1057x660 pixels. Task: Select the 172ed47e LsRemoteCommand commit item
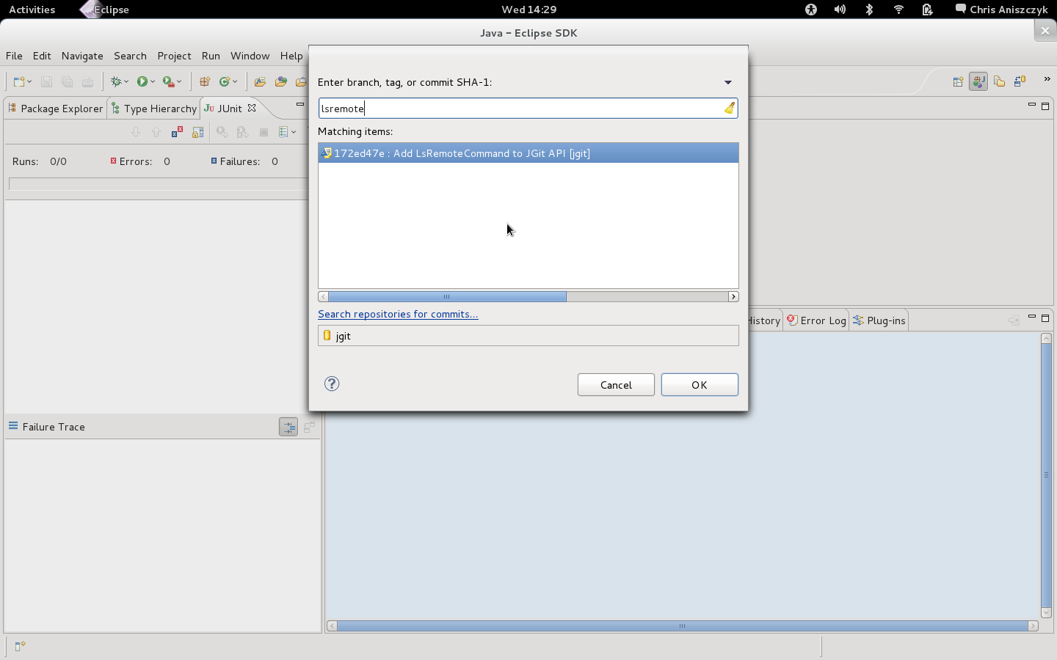point(528,153)
